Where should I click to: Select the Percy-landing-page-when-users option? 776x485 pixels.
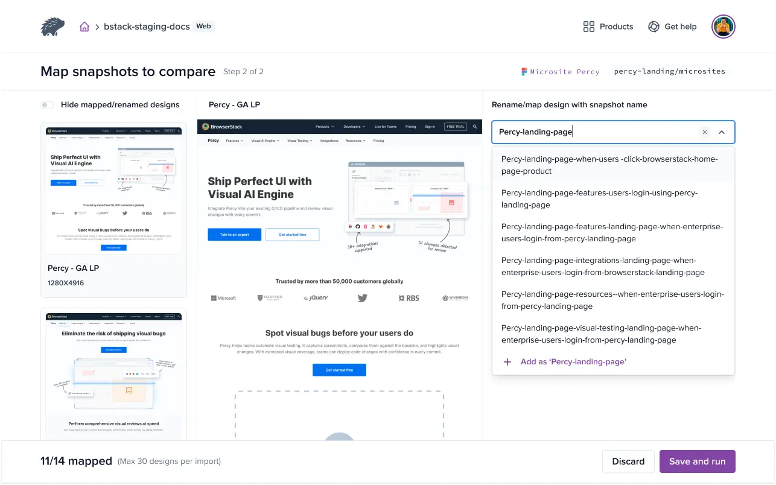[609, 165]
